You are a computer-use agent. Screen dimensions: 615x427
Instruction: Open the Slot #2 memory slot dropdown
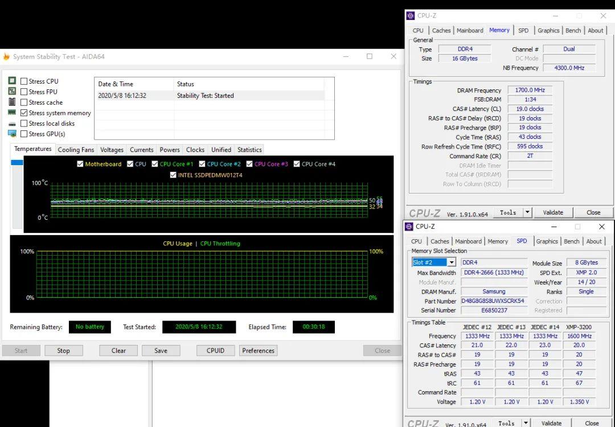(x=452, y=262)
